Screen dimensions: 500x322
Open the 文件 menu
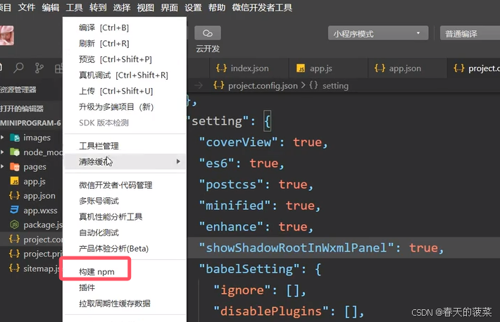(x=27, y=7)
